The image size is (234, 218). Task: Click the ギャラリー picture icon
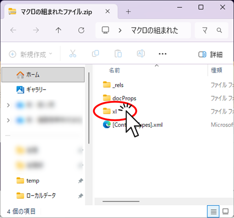click(x=20, y=90)
